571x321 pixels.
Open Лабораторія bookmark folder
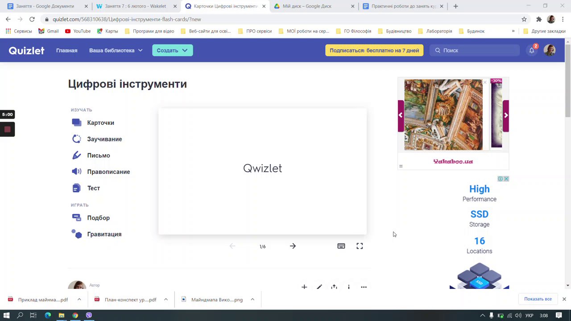434,31
